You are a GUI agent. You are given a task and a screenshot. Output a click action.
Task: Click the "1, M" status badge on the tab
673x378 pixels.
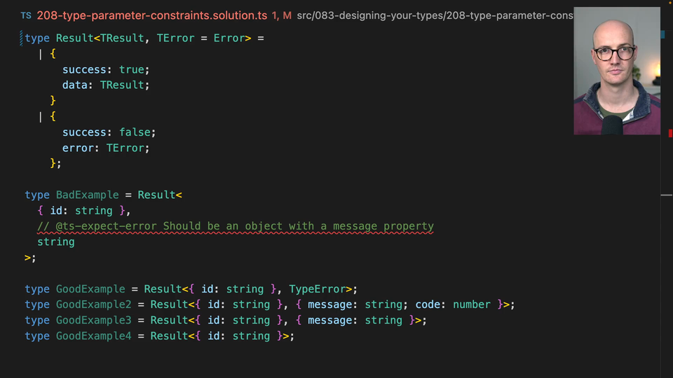[281, 15]
